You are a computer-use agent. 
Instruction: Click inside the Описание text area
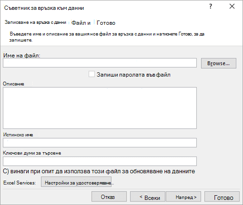click(100, 108)
